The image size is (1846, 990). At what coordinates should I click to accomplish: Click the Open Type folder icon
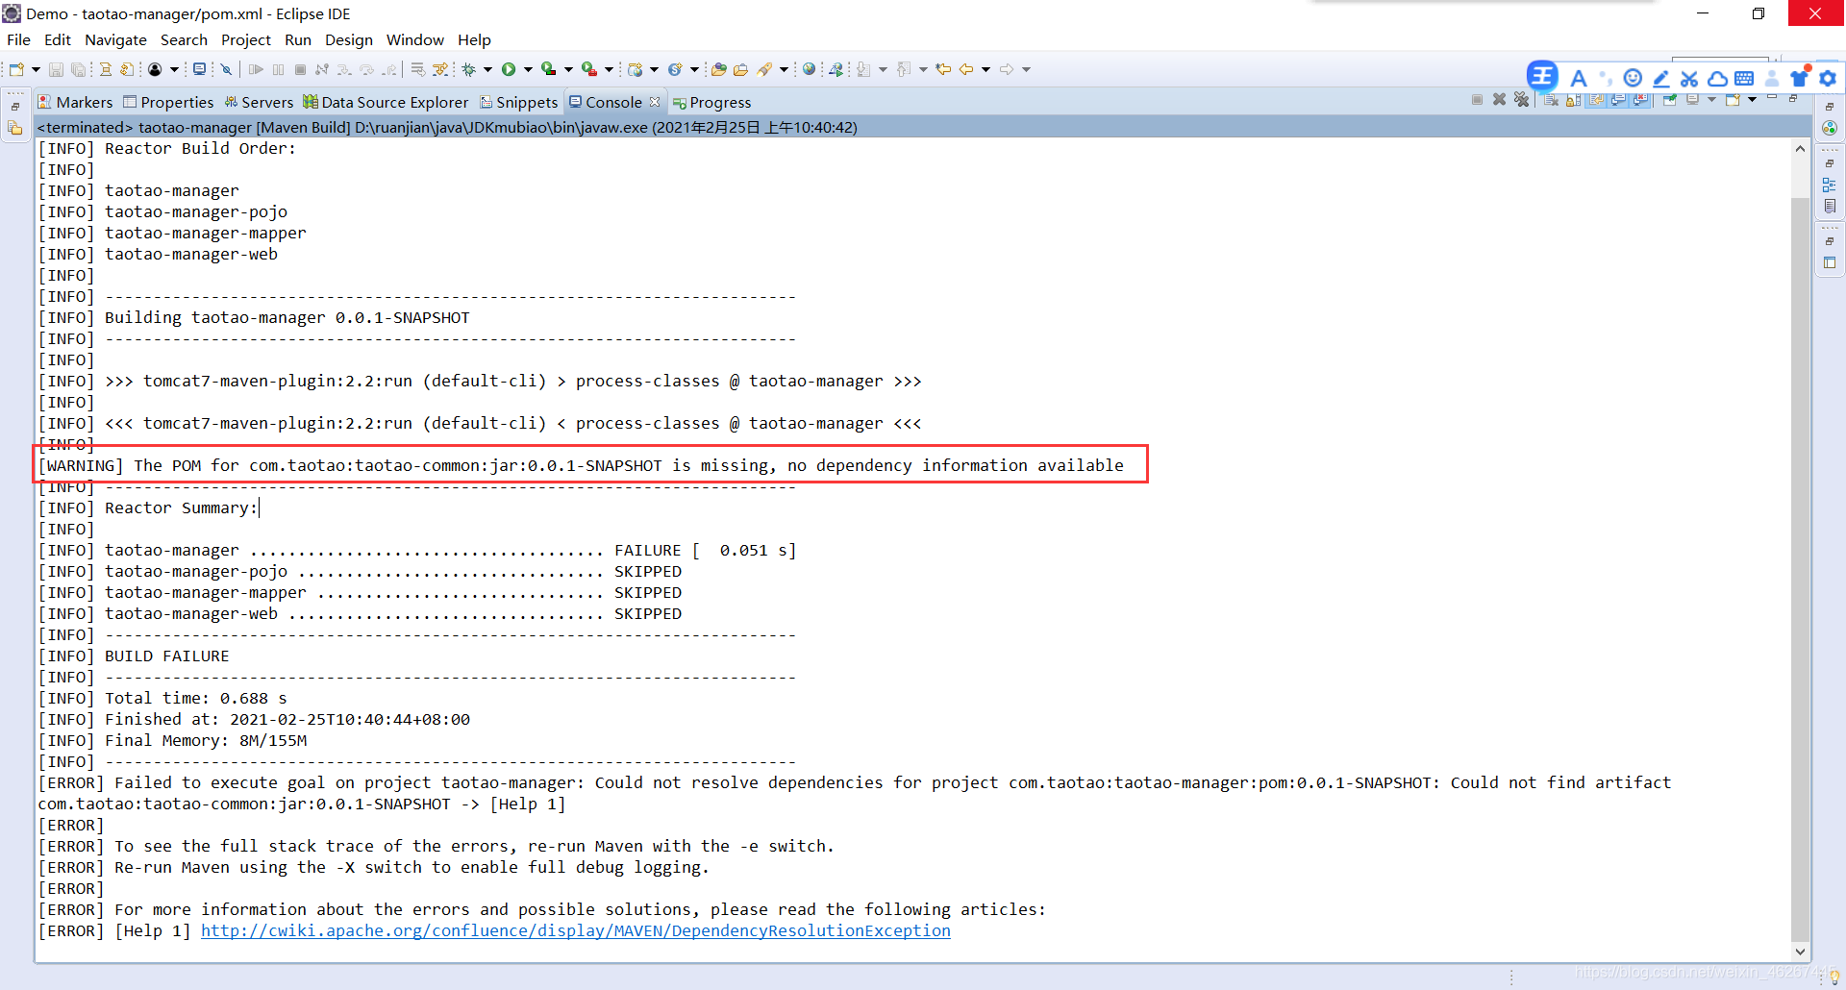(718, 69)
